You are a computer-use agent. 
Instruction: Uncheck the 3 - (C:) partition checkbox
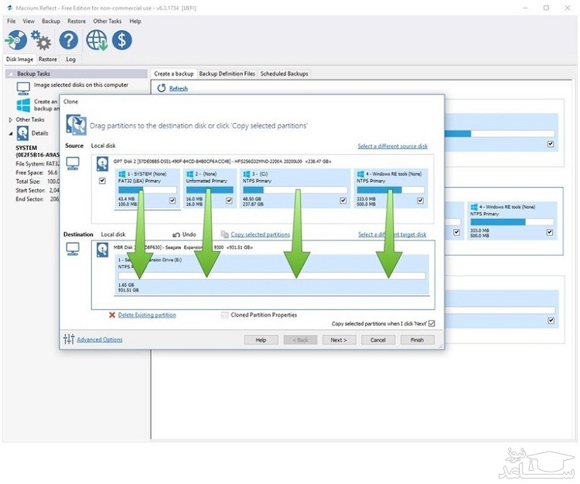(344, 201)
